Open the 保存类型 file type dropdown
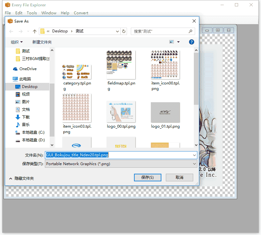Viewport: 261px width, 235px height. point(121,164)
